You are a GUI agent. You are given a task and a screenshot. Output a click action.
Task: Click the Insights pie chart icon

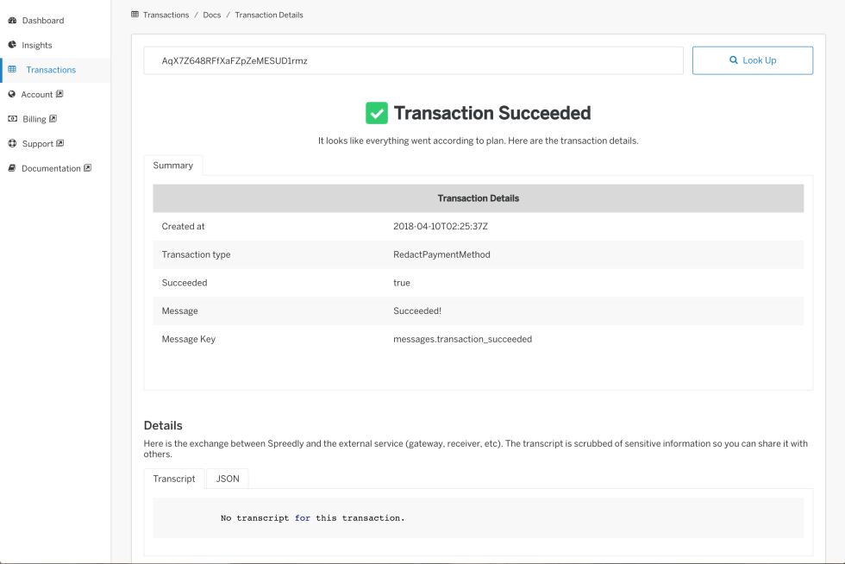[x=12, y=45]
